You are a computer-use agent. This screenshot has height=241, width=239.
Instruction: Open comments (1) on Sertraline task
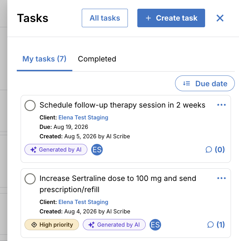click(x=216, y=225)
